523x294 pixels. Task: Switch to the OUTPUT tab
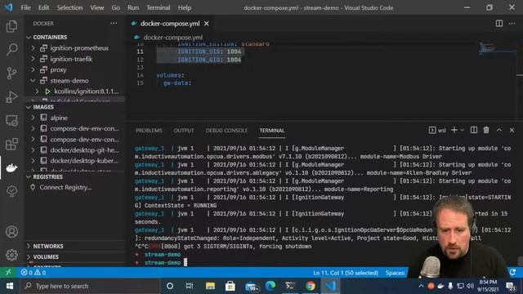(183, 131)
